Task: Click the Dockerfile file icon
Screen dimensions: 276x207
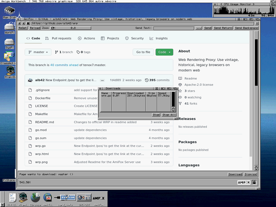Action: 30,98
